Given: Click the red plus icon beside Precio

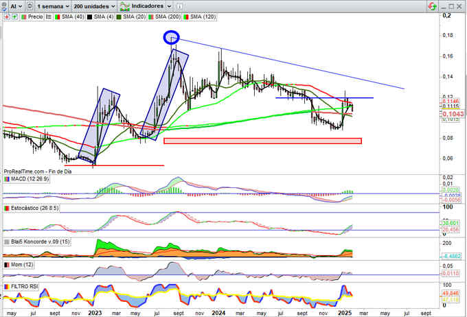Looking at the screenshot, I should [x=6, y=16].
